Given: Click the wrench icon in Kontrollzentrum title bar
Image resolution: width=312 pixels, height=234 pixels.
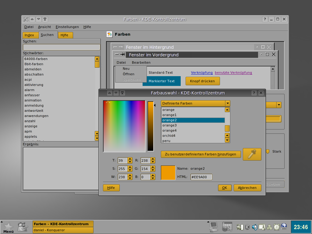Looking at the screenshot, I should pos(26,19).
